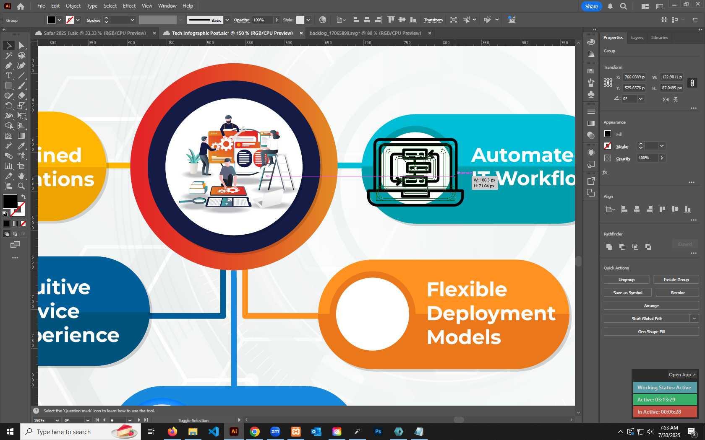705x440 pixels.
Task: Switch to the Layers panel tab
Action: click(637, 38)
